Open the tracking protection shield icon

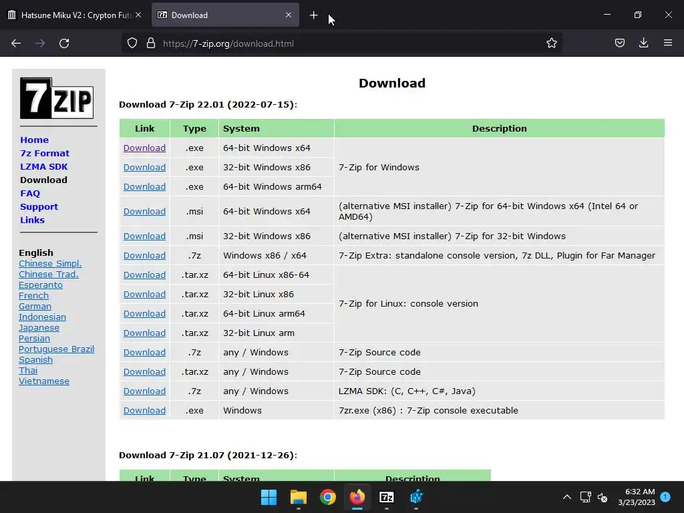[x=132, y=43]
